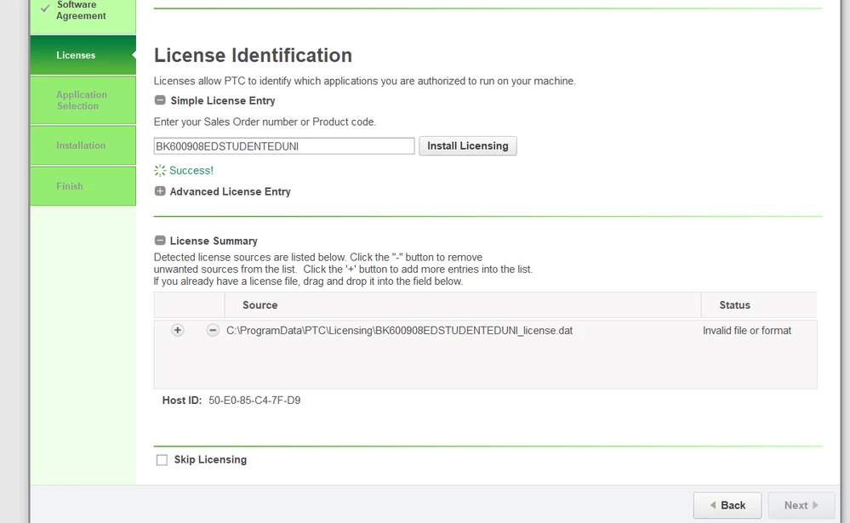Screen dimensions: 850x523
Task: Go back with the Back button
Action: (727, 505)
